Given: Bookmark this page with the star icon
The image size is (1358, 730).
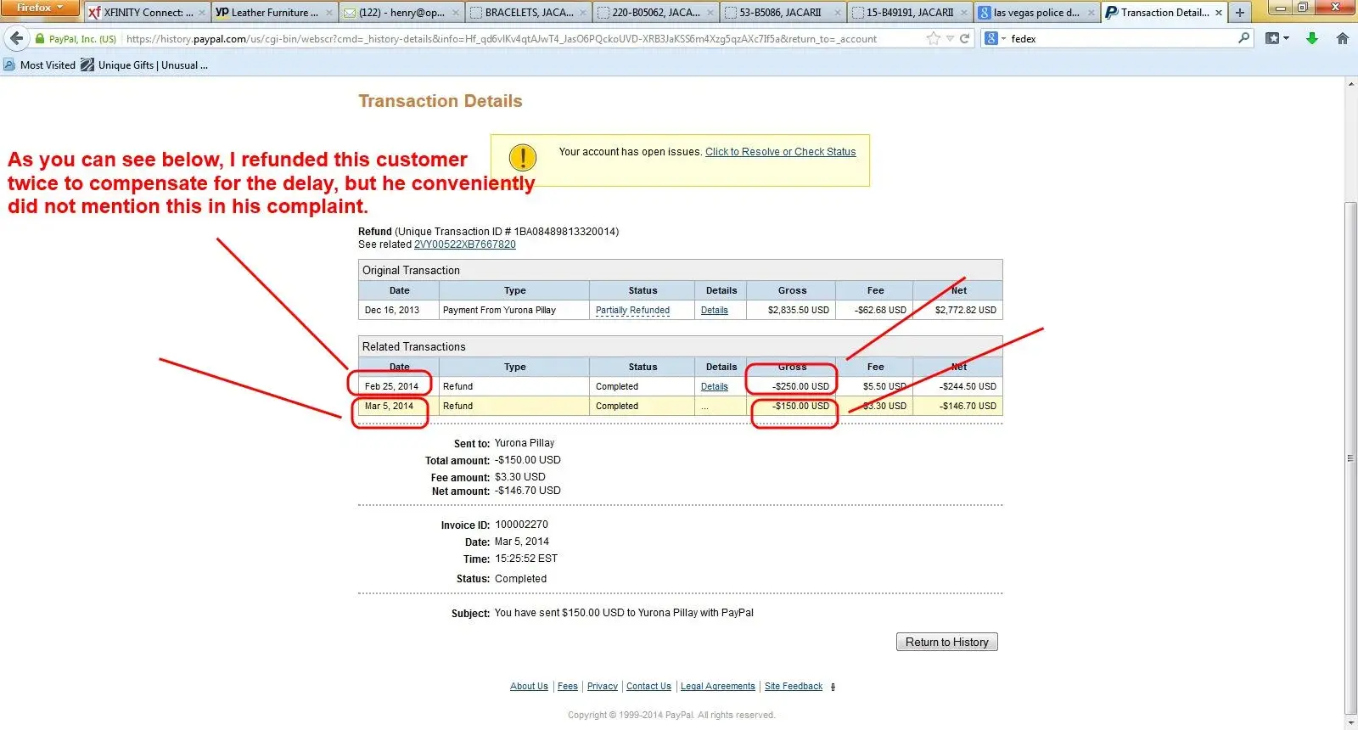Looking at the screenshot, I should [934, 38].
